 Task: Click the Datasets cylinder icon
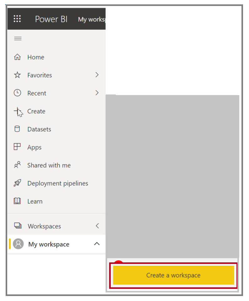(17, 129)
